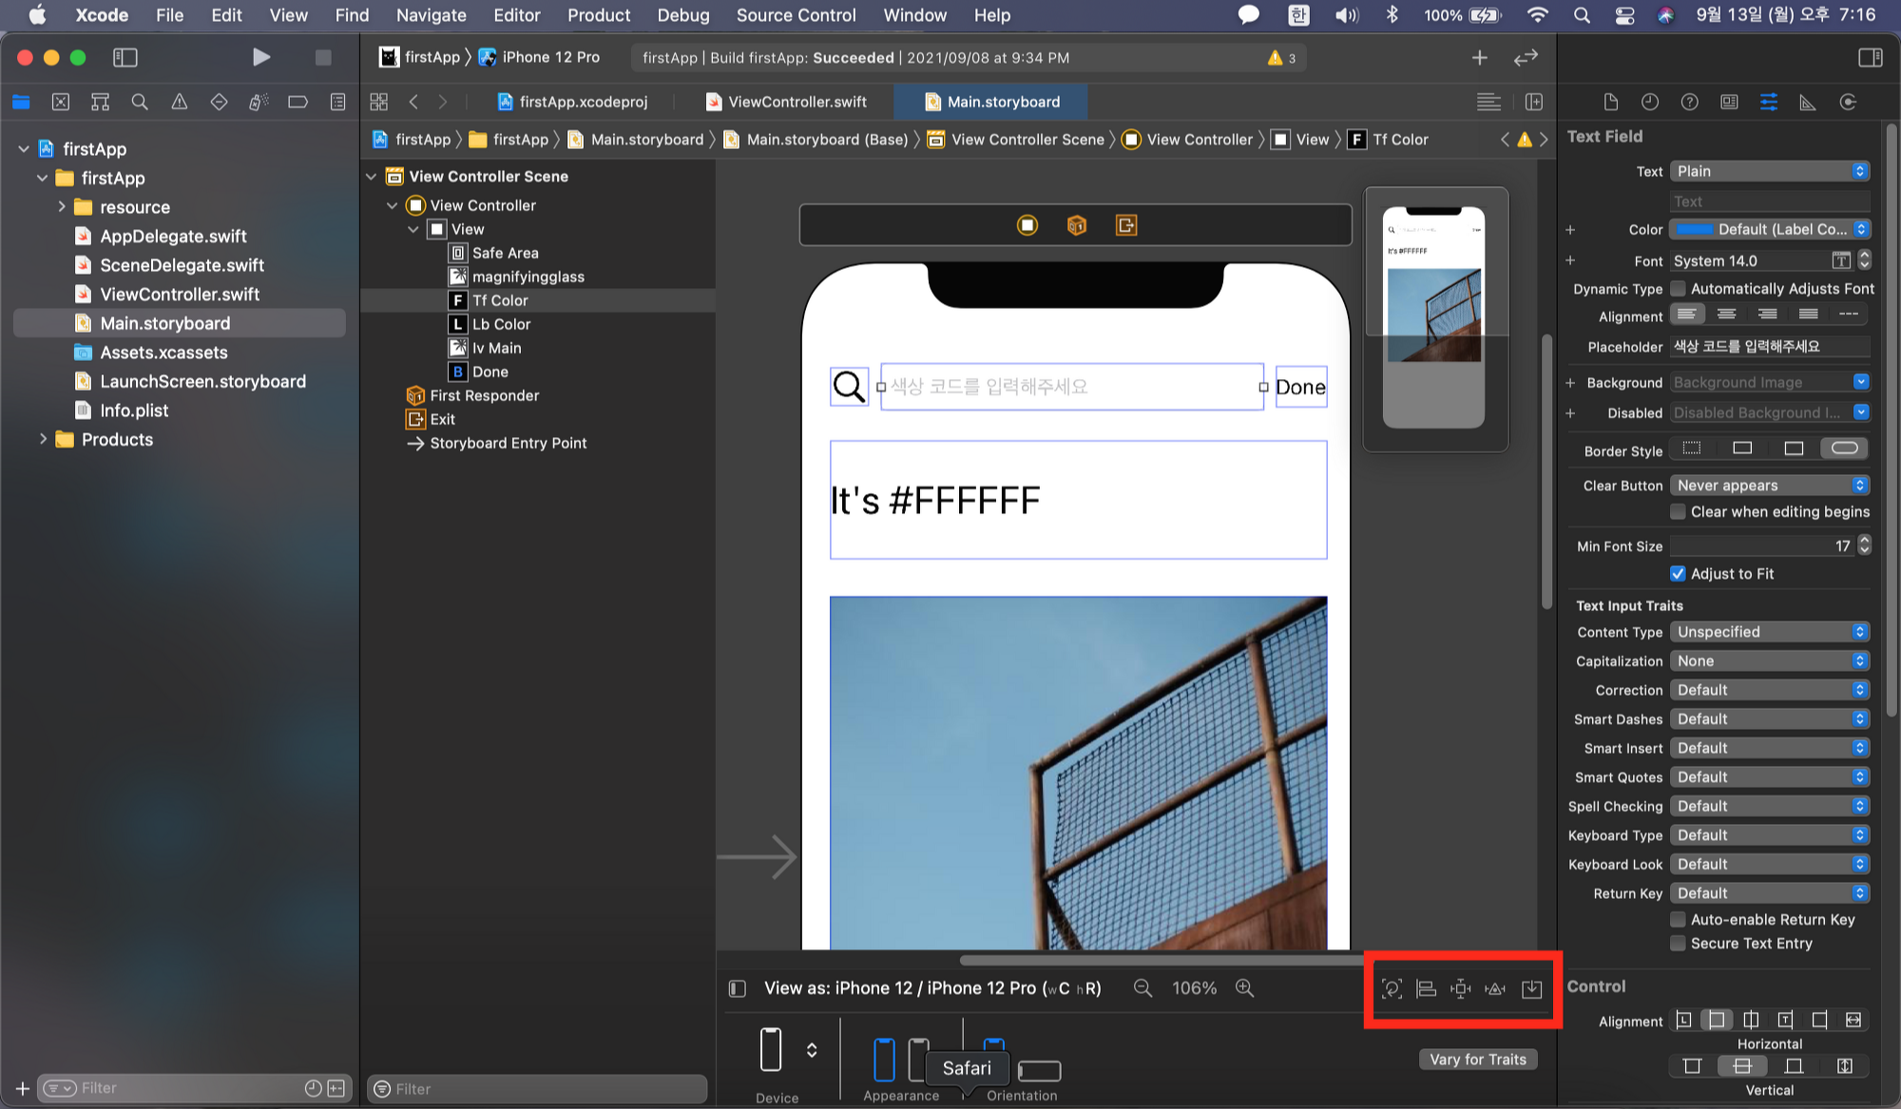This screenshot has width=1901, height=1109.
Task: Open the Keyboard Type dropdown
Action: [x=1769, y=834]
